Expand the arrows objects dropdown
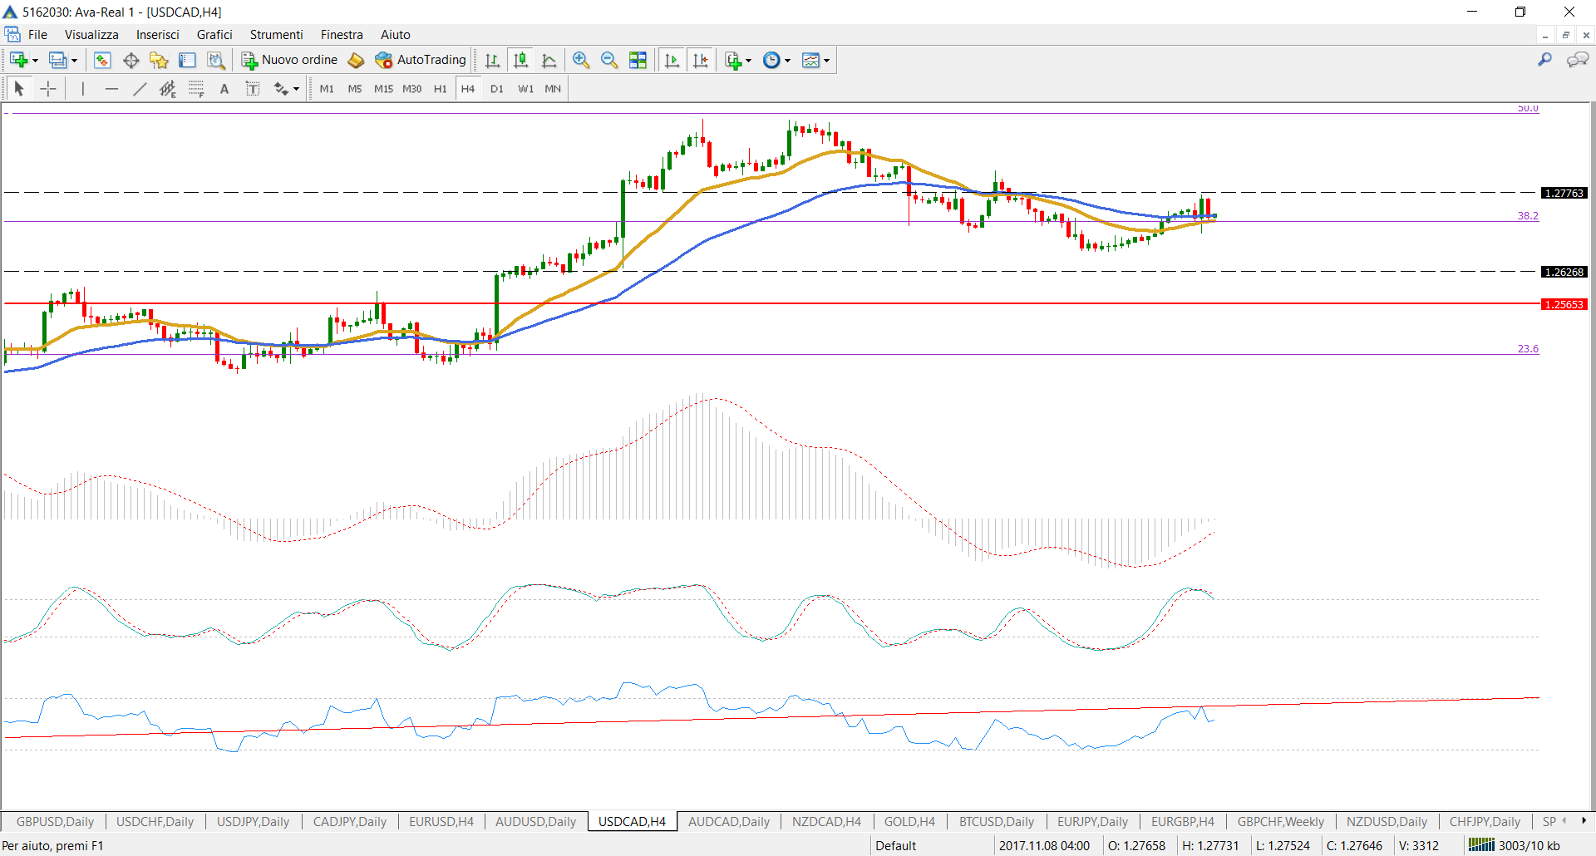Screen dimensions: 1596x856 point(297,89)
